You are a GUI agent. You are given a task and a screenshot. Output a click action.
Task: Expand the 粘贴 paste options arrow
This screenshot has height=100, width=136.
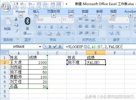click(7, 33)
